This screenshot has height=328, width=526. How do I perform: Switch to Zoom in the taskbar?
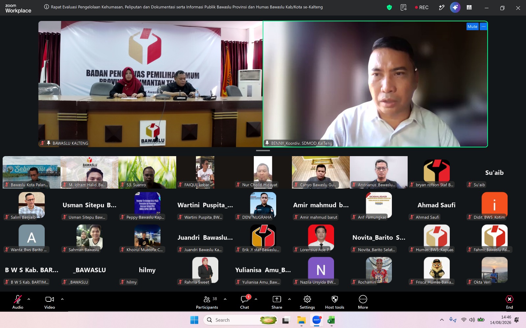[x=317, y=320]
